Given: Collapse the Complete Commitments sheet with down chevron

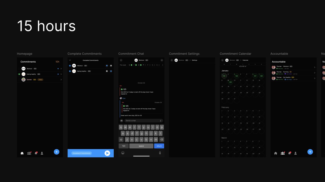Looking at the screenshot, I should tap(70, 60).
